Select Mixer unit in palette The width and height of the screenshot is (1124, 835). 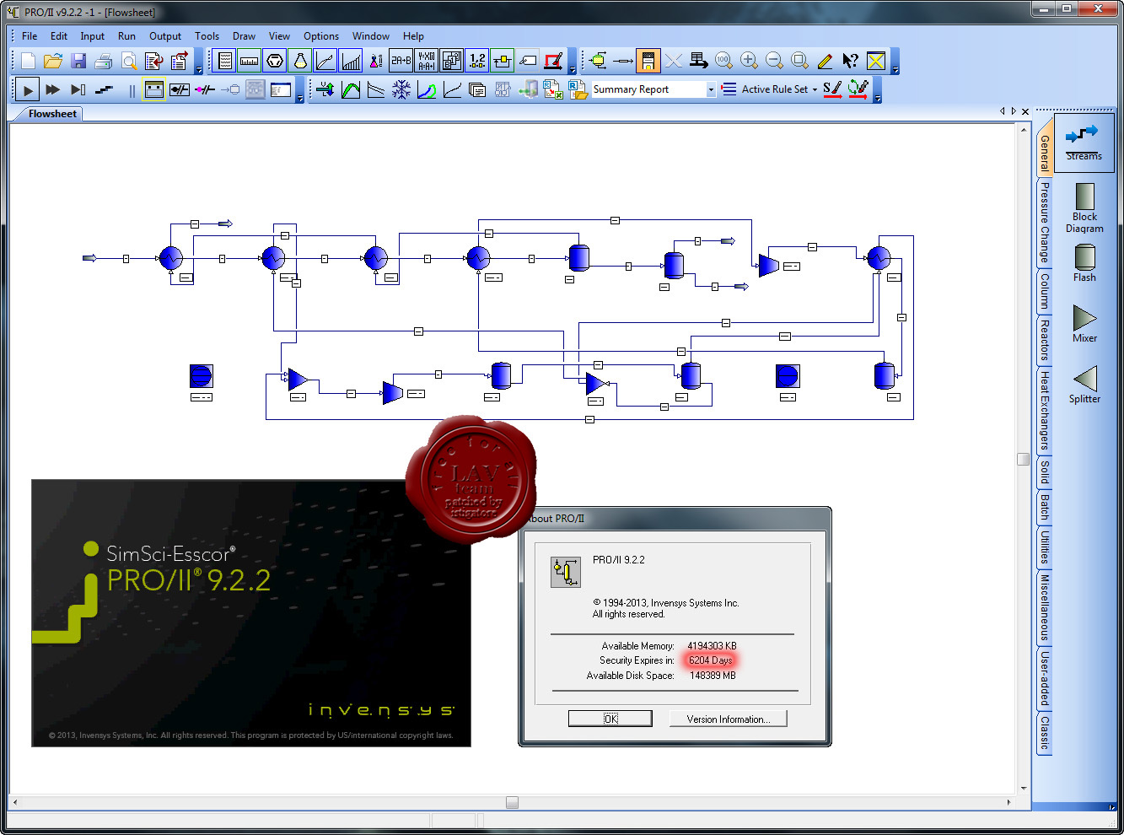[1084, 324]
